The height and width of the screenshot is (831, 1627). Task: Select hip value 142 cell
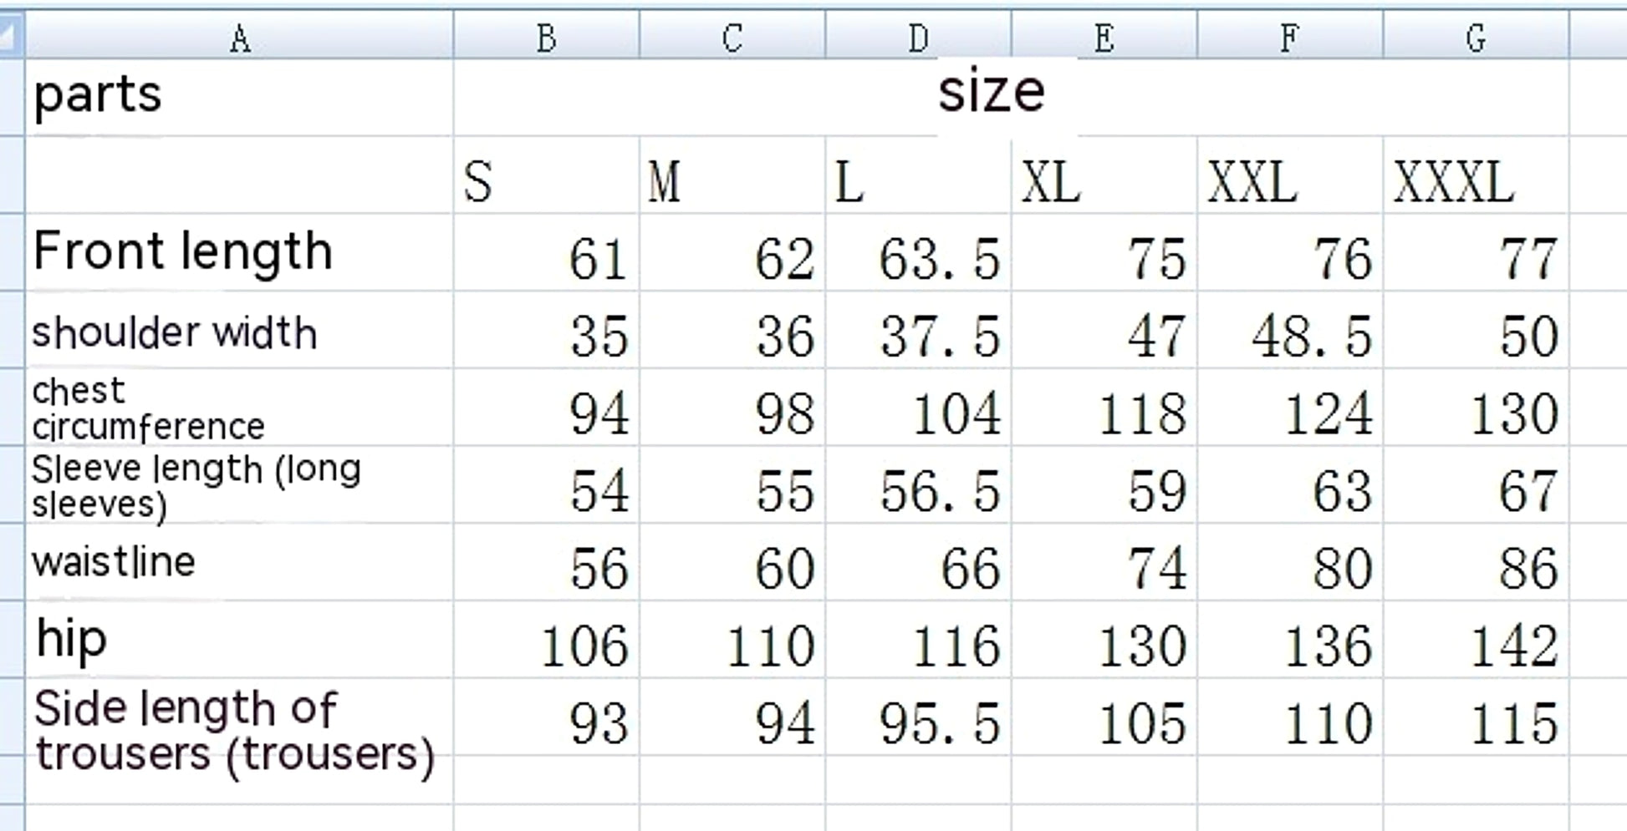pyautogui.click(x=1477, y=640)
